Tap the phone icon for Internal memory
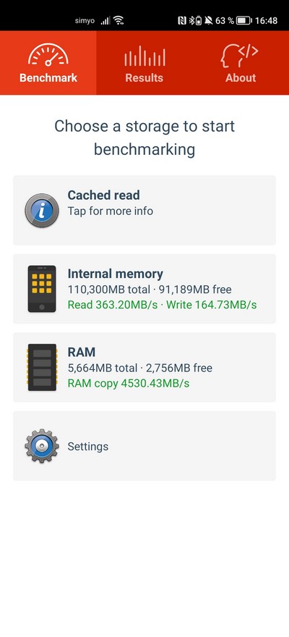289x637 pixels. [x=42, y=289]
